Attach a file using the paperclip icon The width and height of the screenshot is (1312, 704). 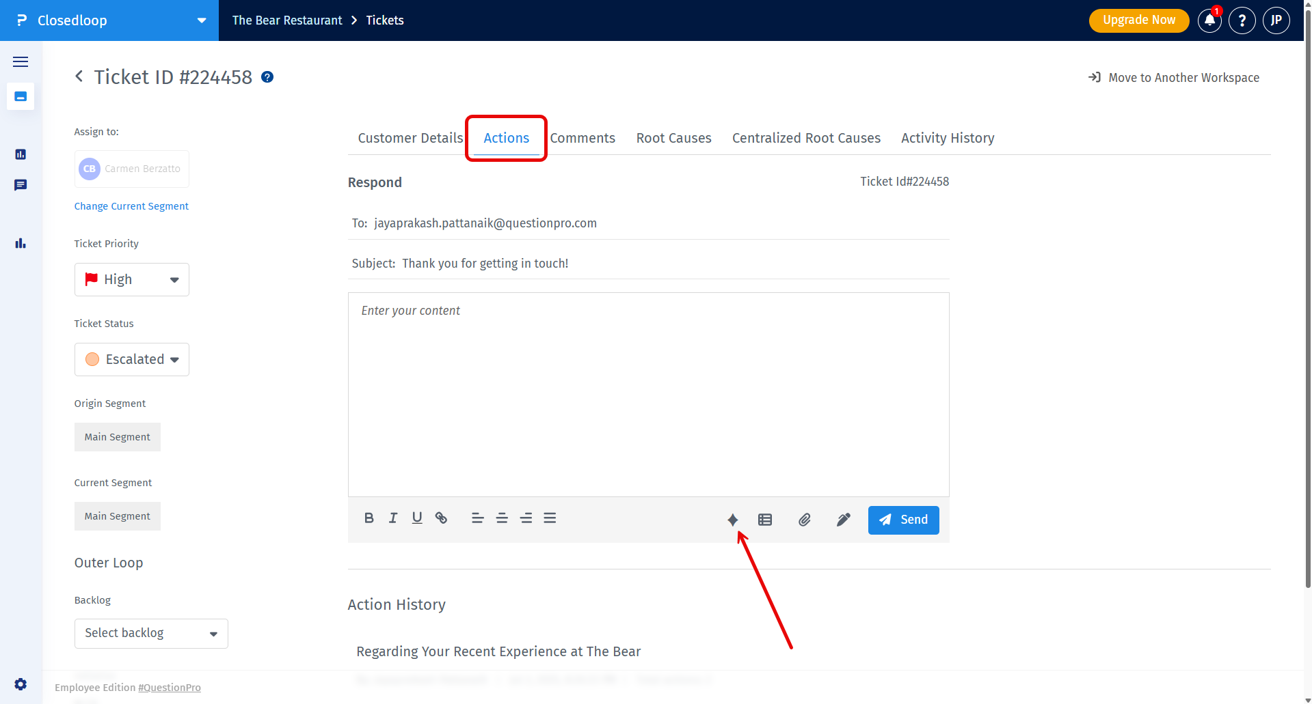[804, 520]
